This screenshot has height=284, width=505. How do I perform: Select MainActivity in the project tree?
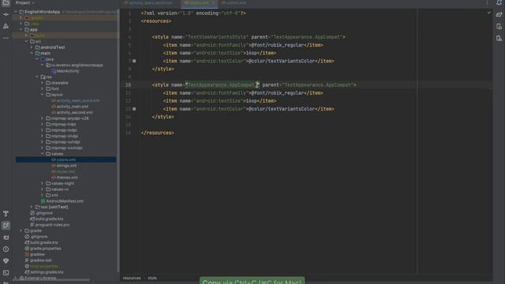point(68,71)
